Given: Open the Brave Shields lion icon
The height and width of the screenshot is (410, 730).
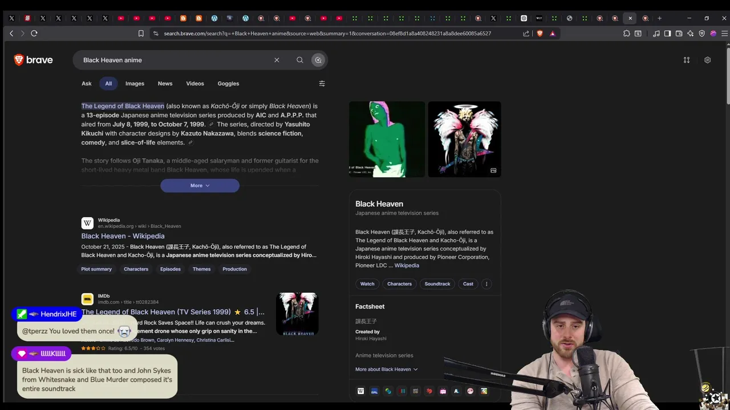Looking at the screenshot, I should tap(540, 34).
